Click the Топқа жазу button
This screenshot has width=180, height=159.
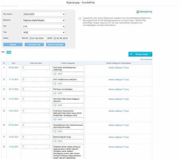tap(140, 54)
